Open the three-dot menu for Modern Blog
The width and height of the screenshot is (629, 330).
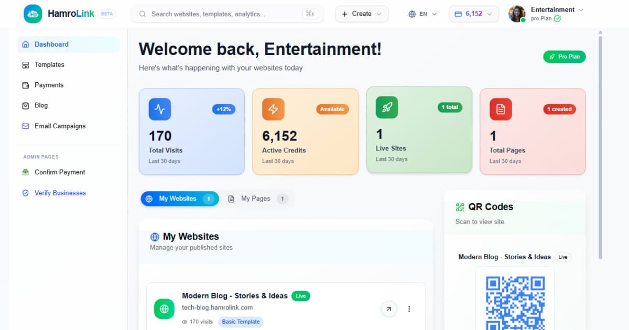tap(409, 309)
